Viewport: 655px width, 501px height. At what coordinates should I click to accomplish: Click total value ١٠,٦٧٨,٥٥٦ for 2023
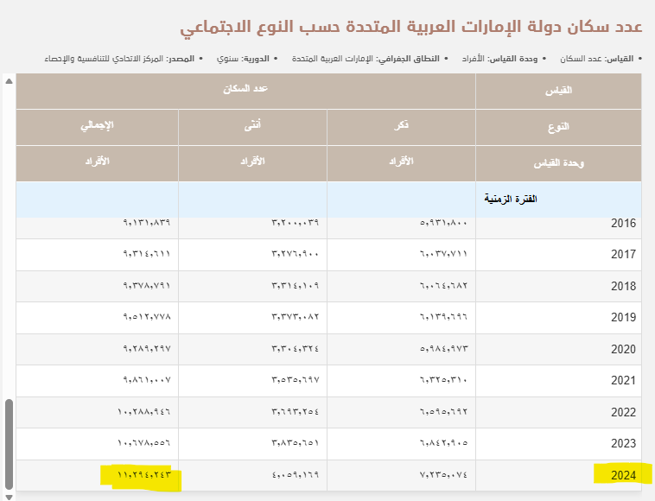click(x=143, y=443)
